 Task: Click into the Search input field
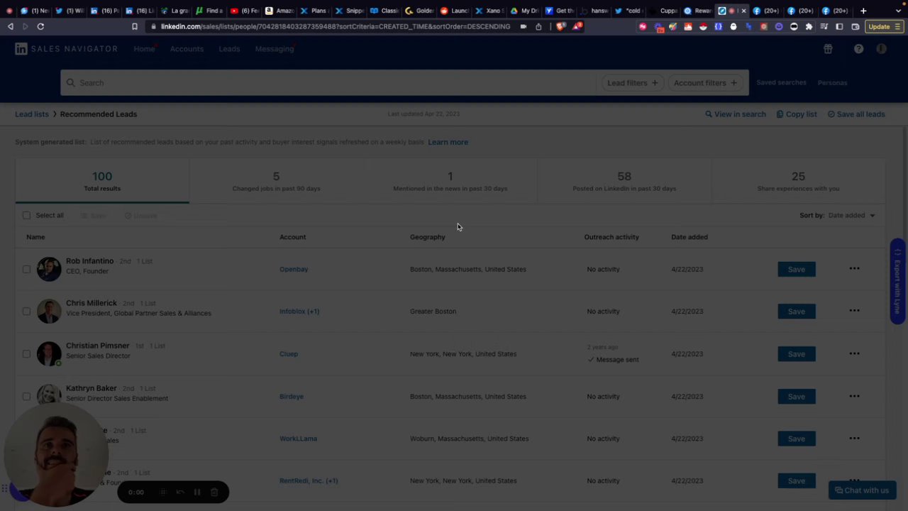coord(328,83)
